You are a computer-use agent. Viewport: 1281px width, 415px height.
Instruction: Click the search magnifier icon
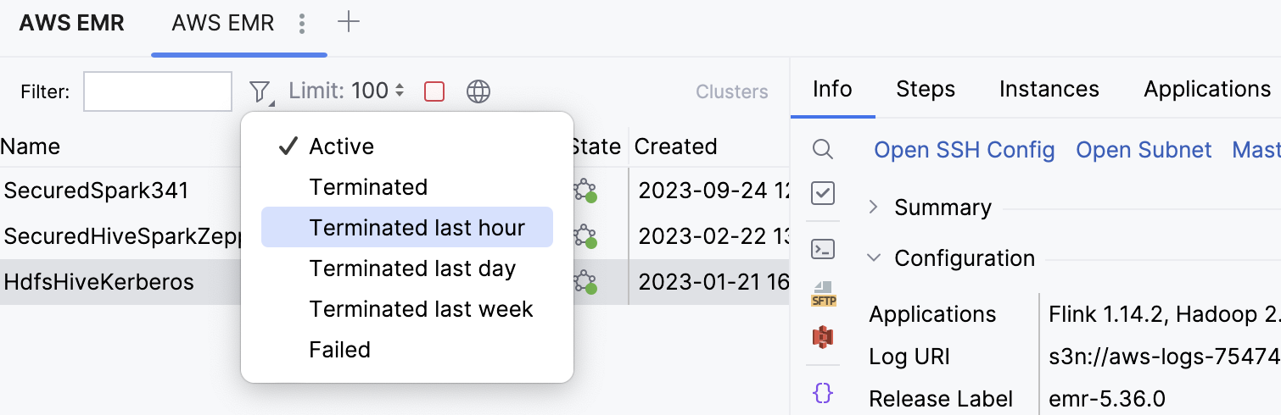pos(822,150)
